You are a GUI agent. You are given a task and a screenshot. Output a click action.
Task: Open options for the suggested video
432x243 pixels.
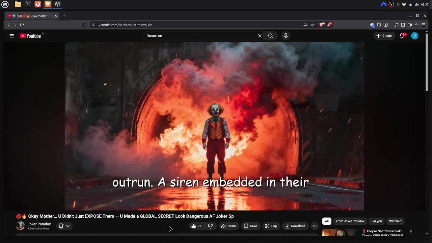click(411, 232)
